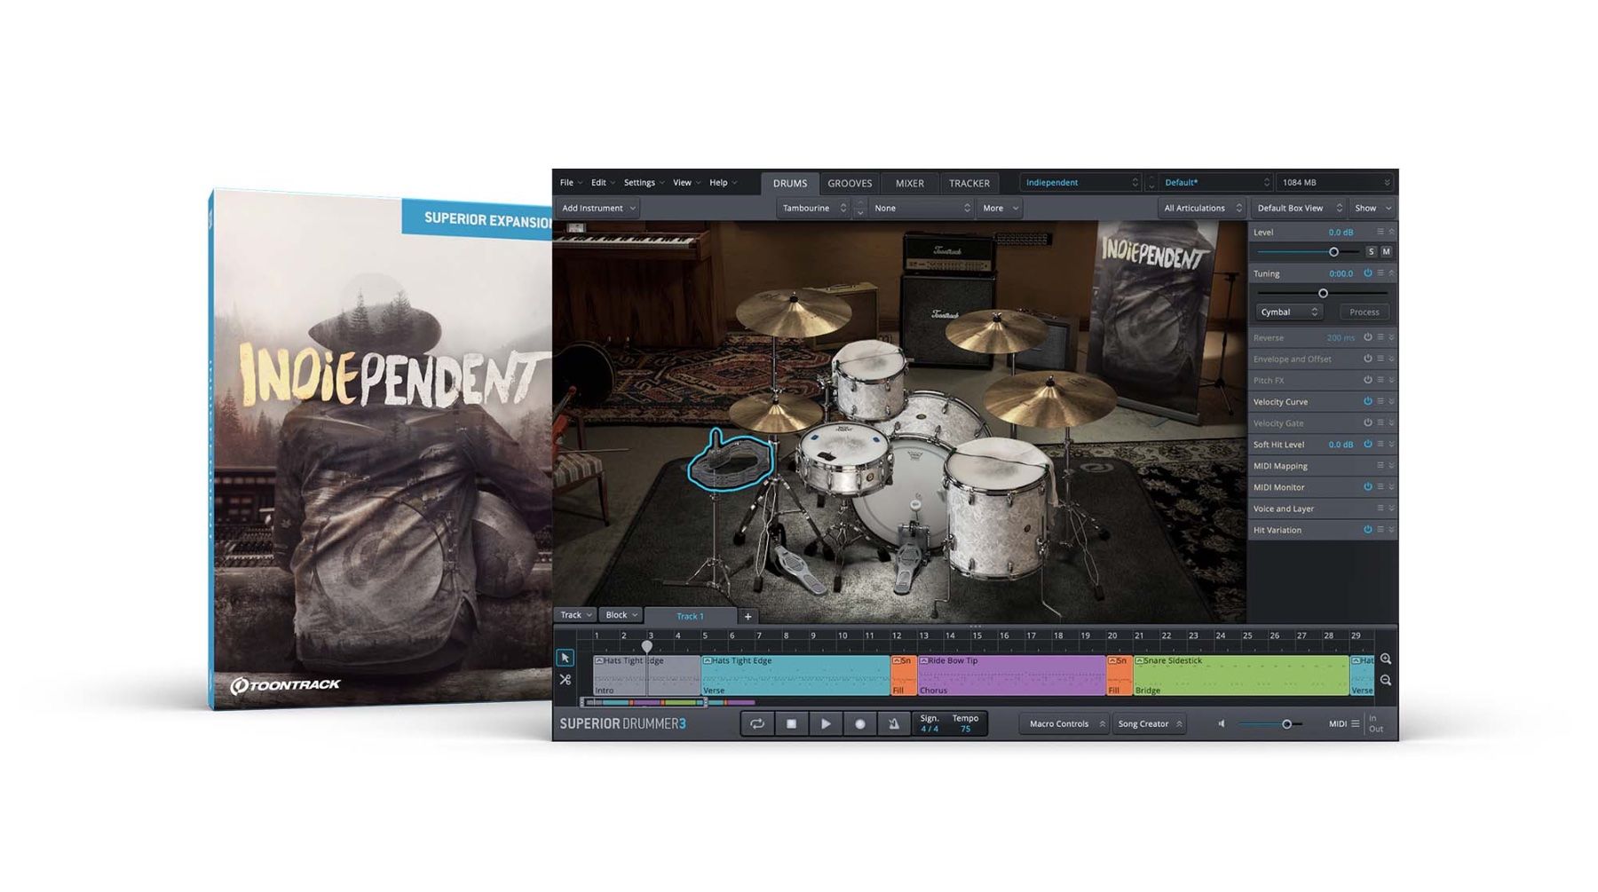This screenshot has width=1598, height=892.
Task: Open the None selector dropdown
Action: pos(922,208)
